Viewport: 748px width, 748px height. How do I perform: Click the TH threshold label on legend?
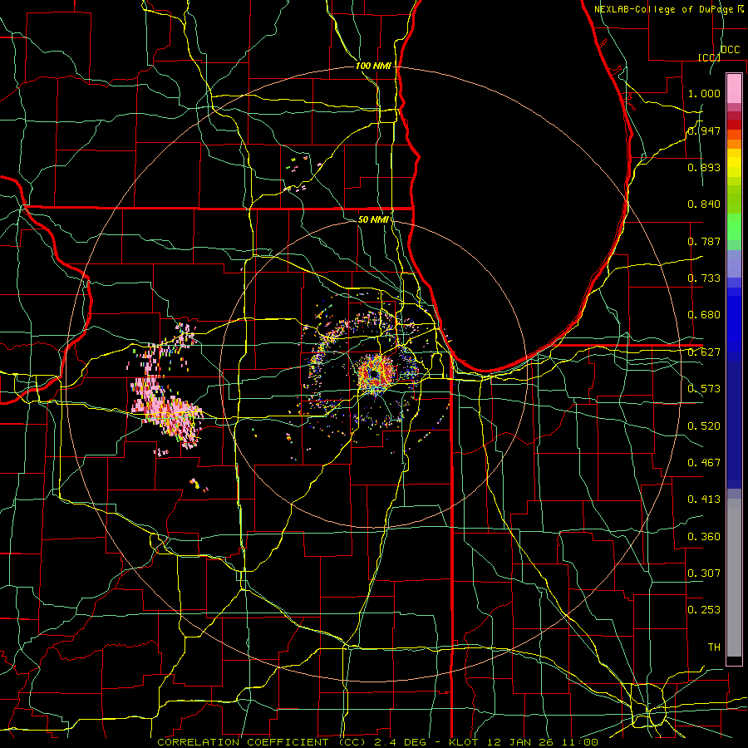714,647
